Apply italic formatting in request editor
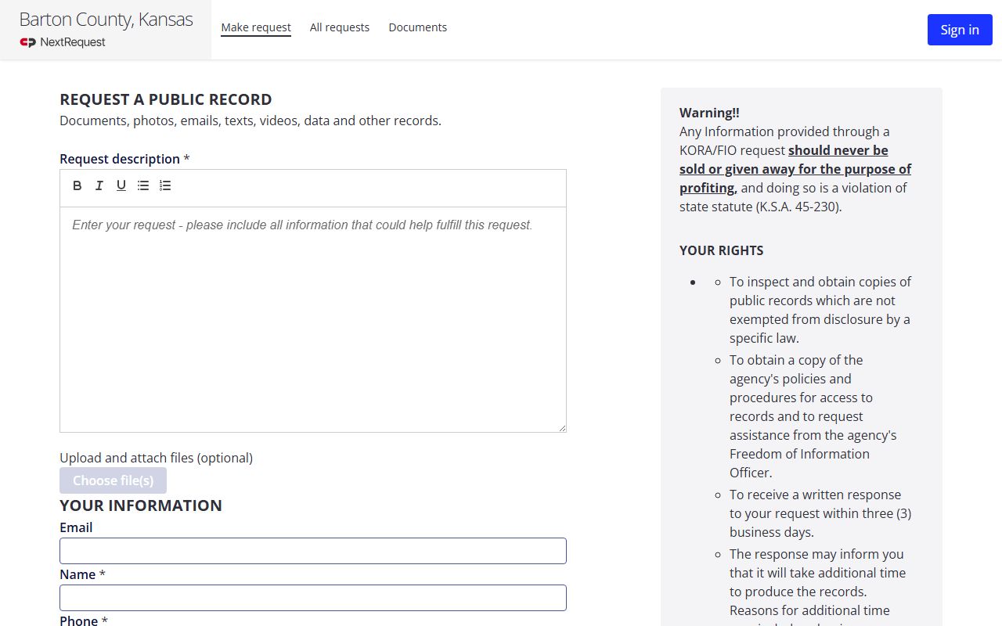 tap(99, 185)
